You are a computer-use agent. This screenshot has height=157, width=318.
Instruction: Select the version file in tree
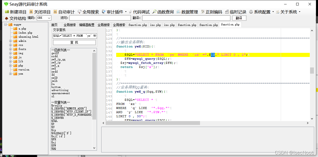(24, 70)
